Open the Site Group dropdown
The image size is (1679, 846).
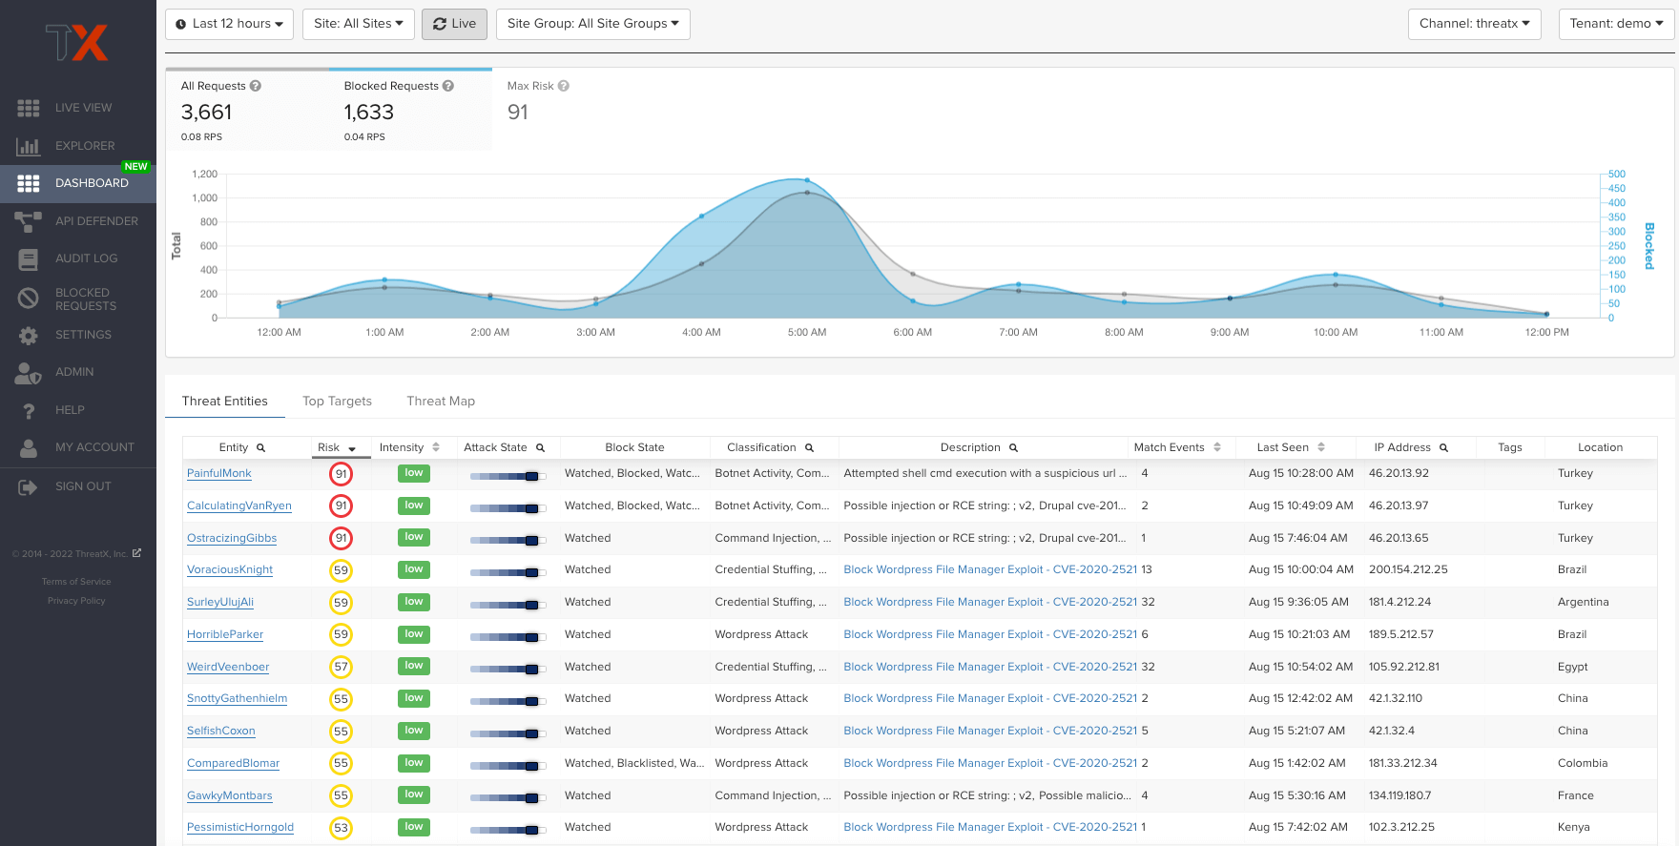coord(592,24)
